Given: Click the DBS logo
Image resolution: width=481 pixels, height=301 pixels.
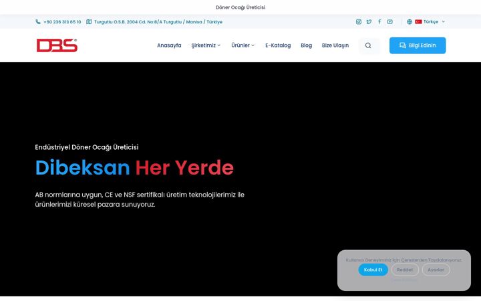Looking at the screenshot, I should tap(57, 45).
